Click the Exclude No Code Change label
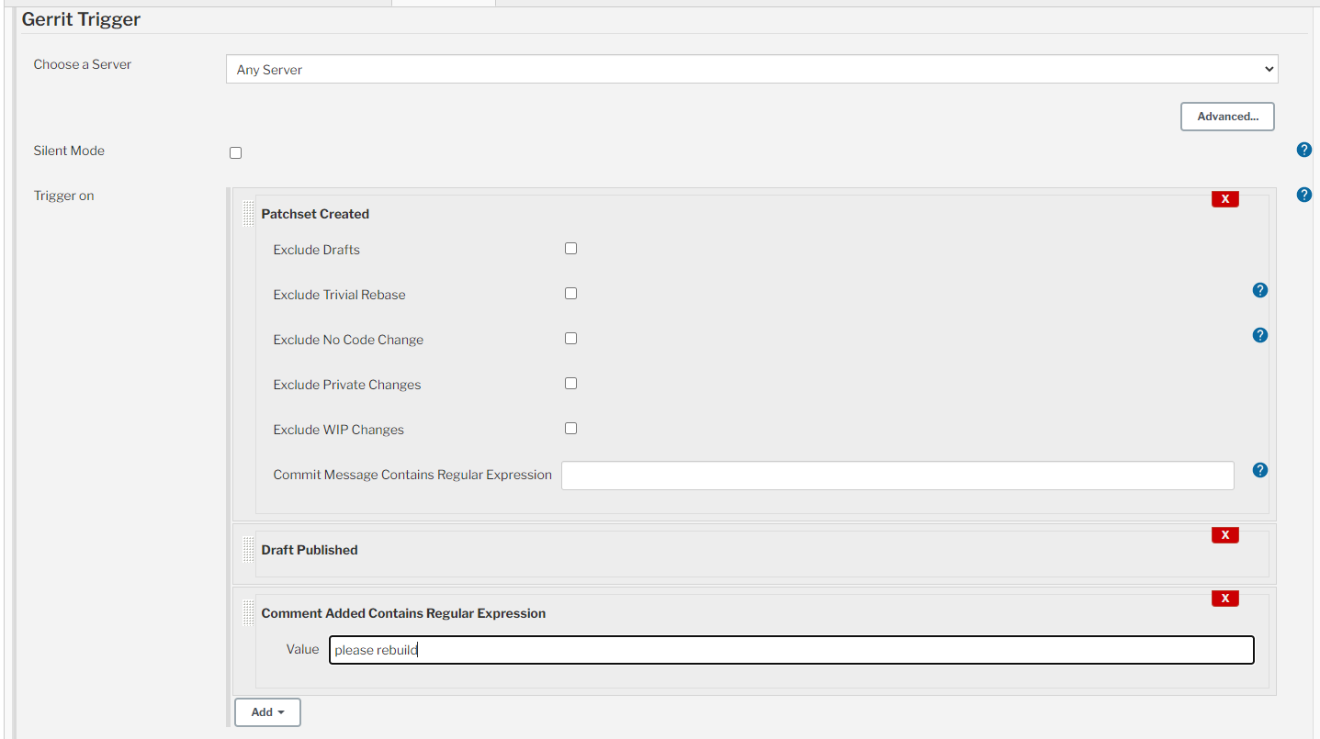The width and height of the screenshot is (1320, 739). coord(348,340)
